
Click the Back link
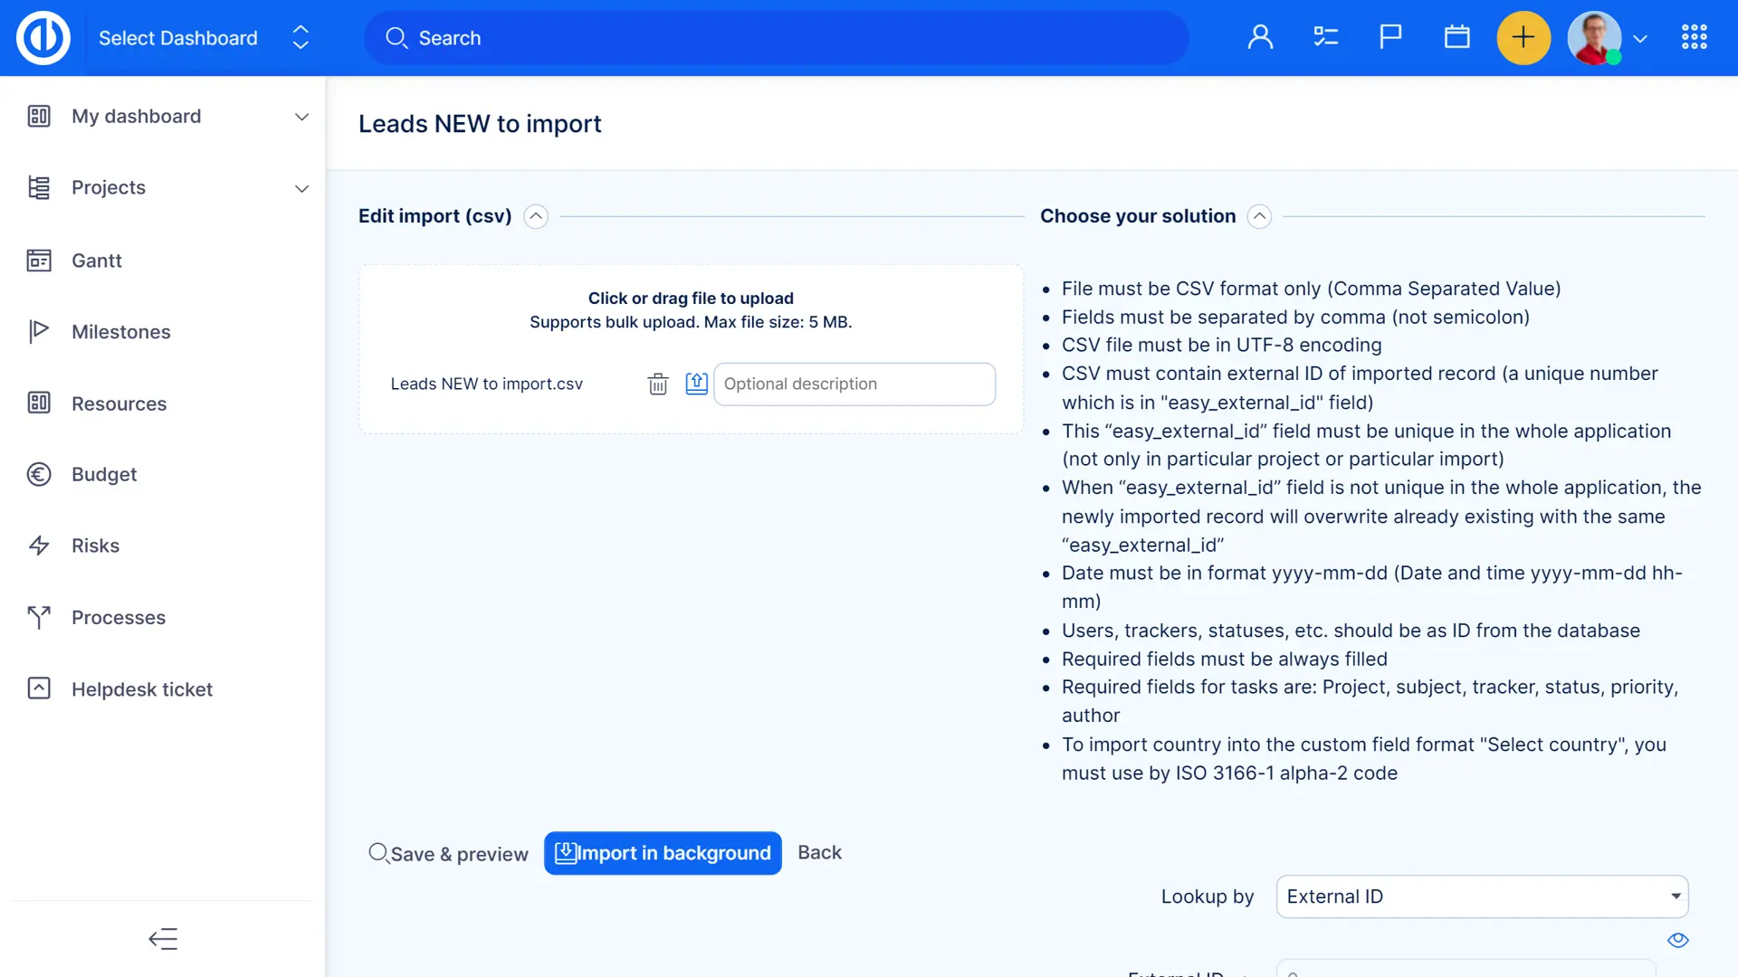point(819,852)
